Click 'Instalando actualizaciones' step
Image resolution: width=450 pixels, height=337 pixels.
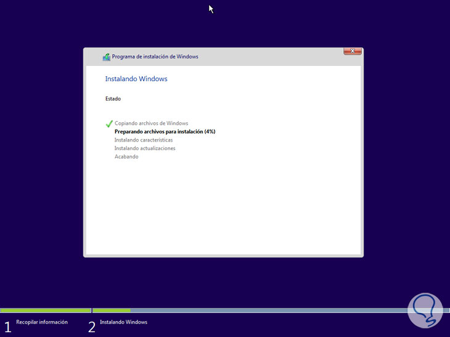pos(145,148)
